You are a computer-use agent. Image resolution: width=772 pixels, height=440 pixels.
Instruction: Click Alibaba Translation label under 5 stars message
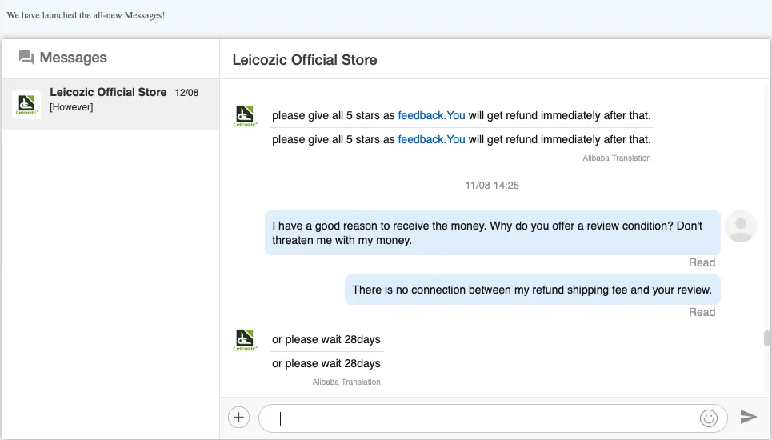coord(617,158)
